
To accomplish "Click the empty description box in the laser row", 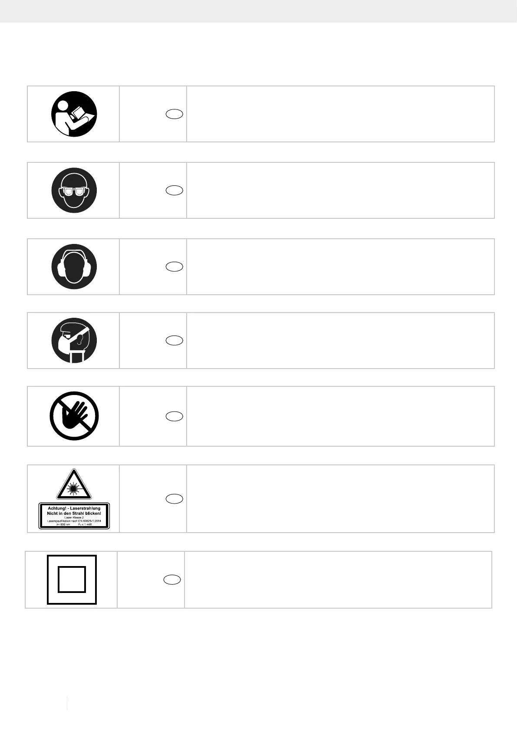I will coord(340,499).
